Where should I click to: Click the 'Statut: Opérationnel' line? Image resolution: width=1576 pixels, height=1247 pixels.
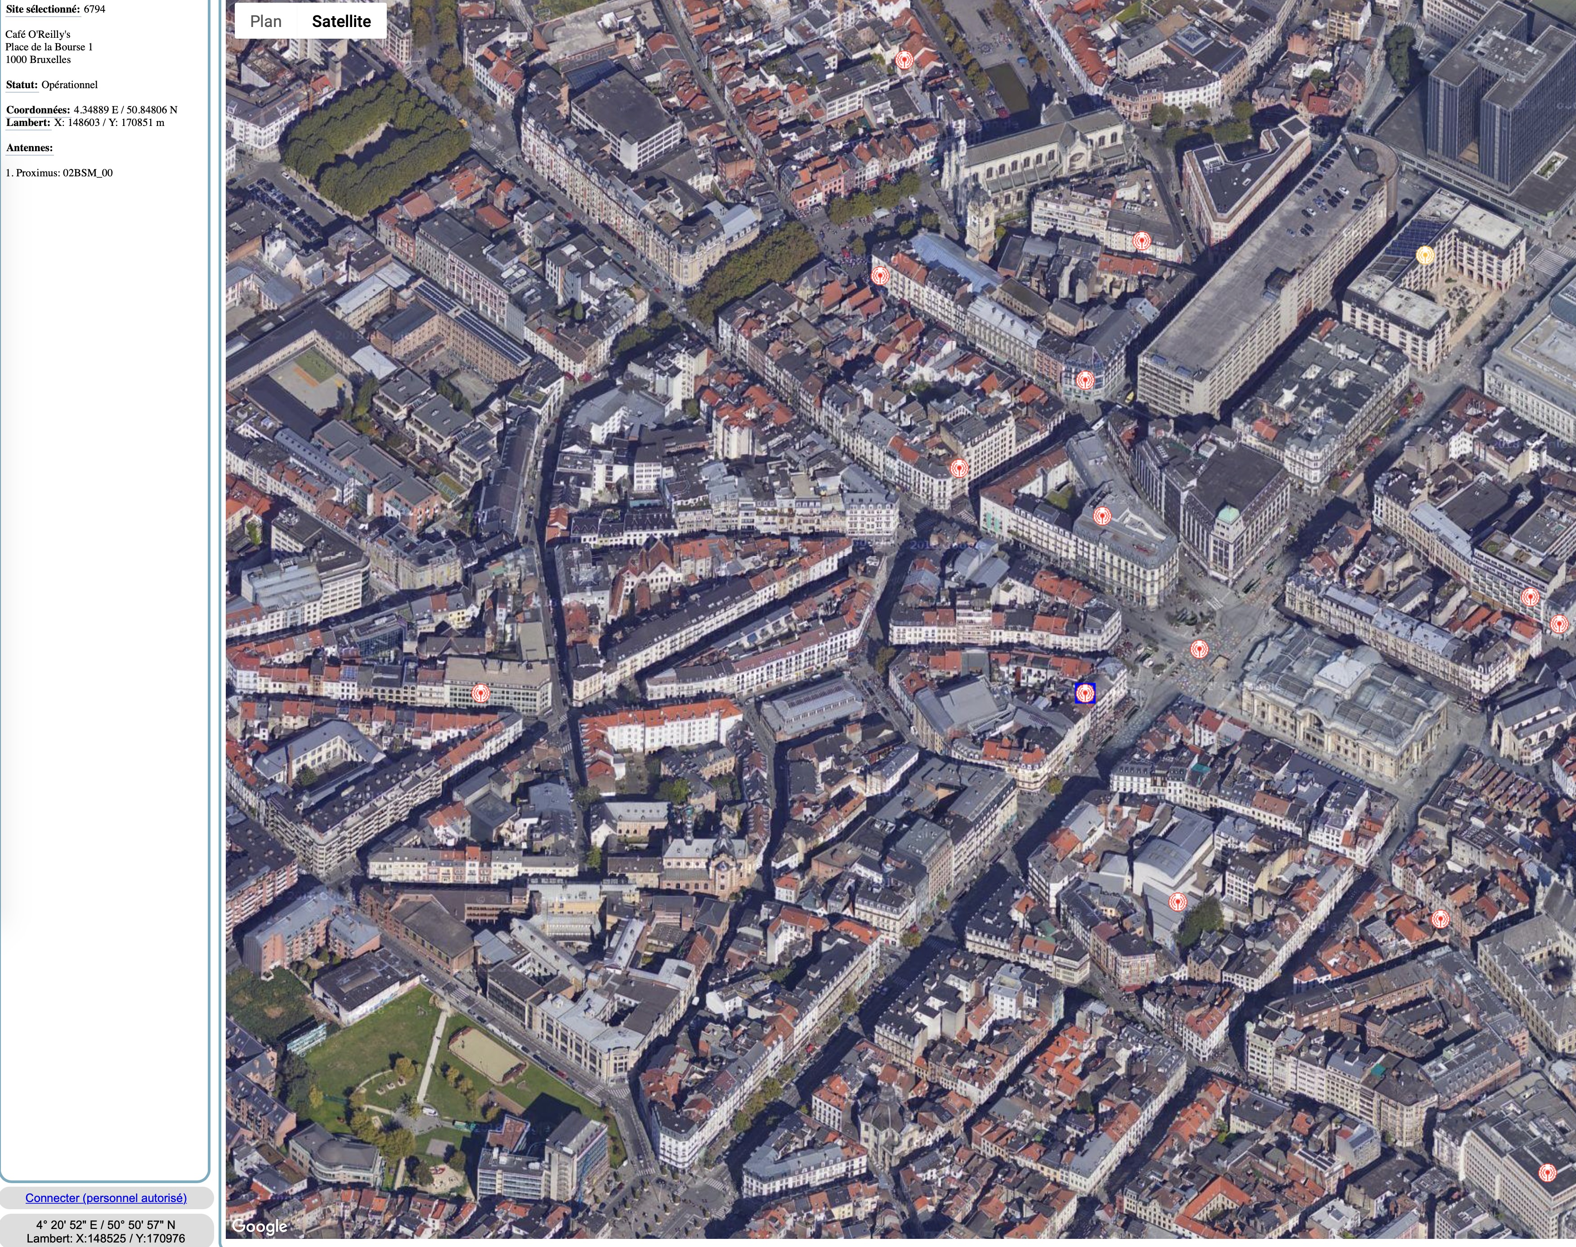[x=52, y=85]
